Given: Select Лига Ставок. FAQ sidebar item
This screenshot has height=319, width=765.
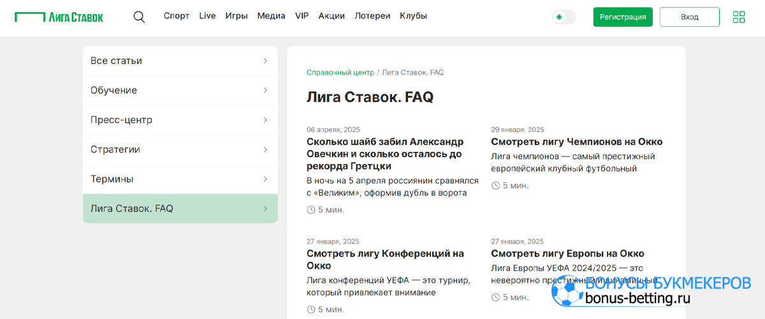Looking at the screenshot, I should [x=180, y=209].
